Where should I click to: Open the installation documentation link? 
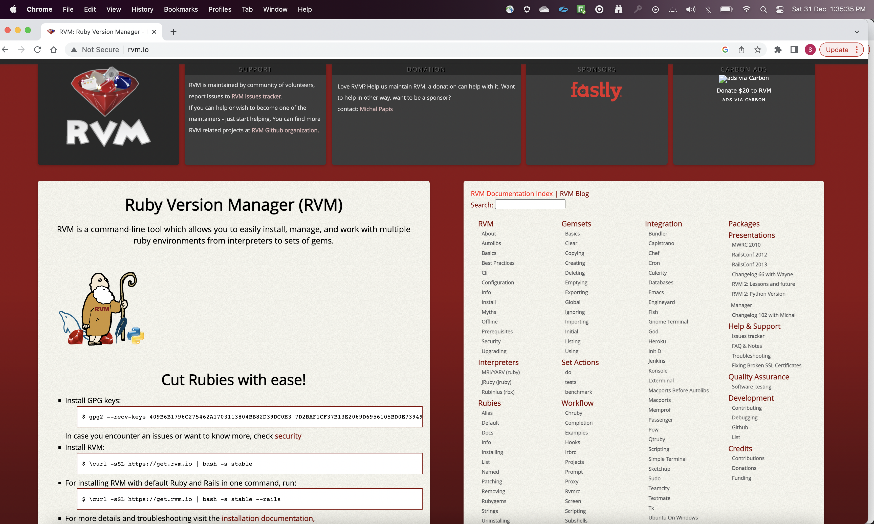click(268, 518)
